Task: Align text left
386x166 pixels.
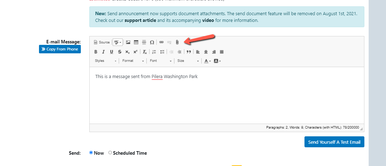Action: point(198,52)
